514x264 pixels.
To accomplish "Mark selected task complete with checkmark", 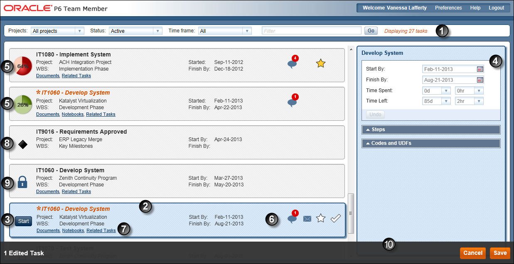I will 336,218.
